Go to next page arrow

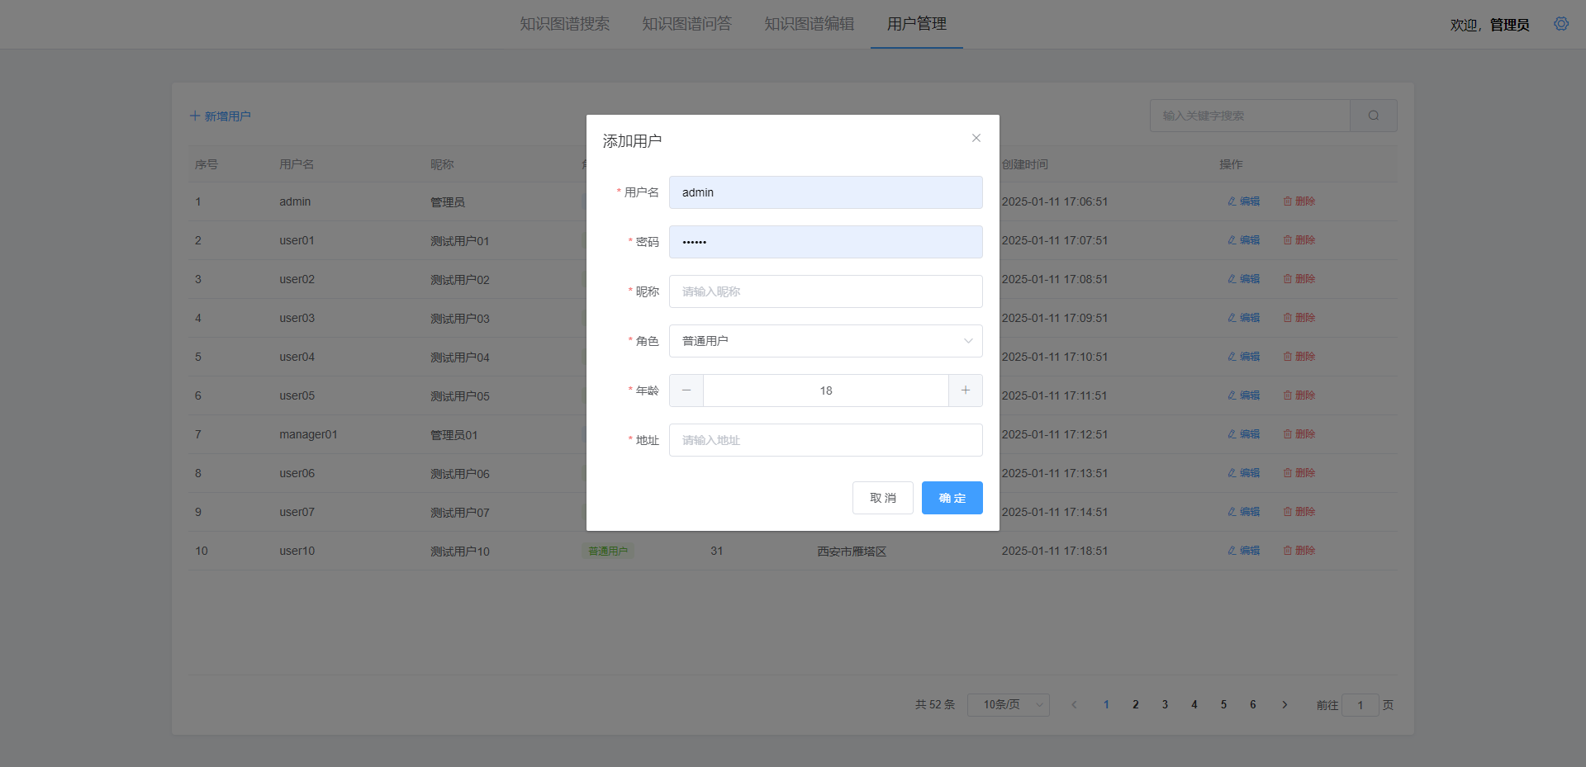(x=1284, y=705)
